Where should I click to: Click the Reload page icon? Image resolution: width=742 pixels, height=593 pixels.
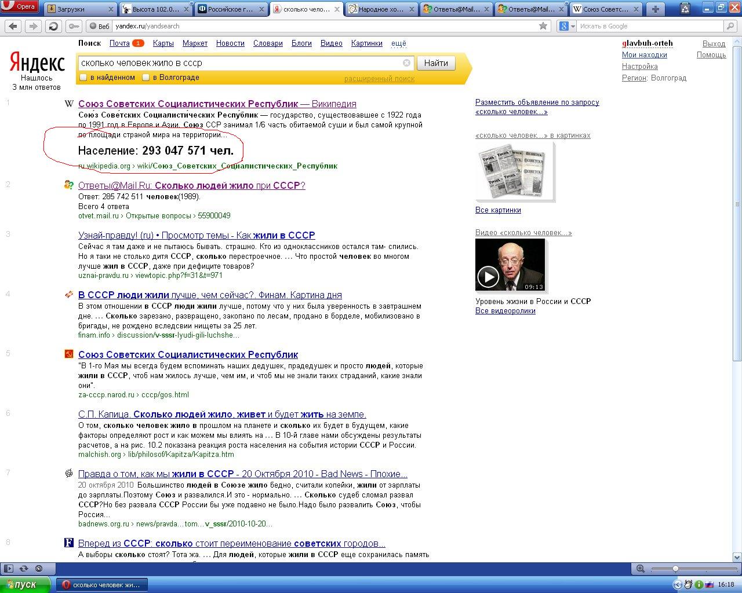coord(53,26)
